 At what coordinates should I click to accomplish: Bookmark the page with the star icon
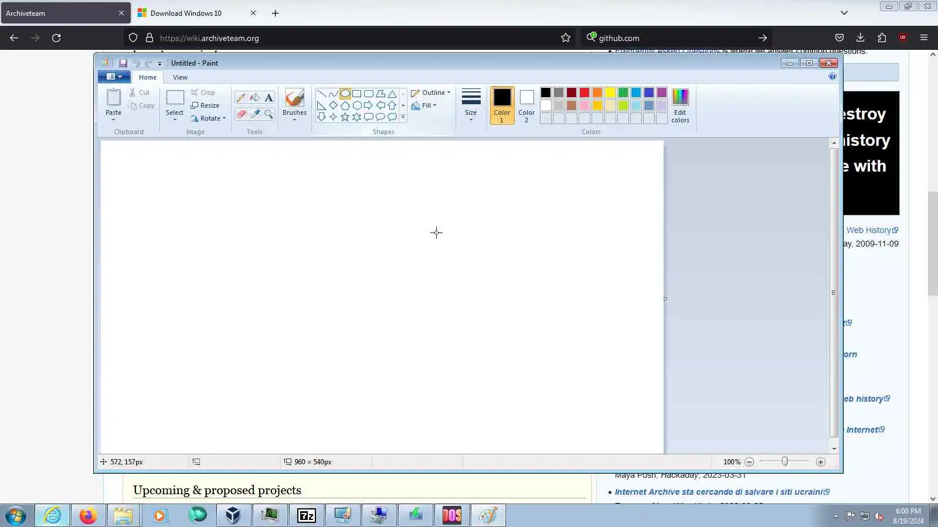(566, 38)
